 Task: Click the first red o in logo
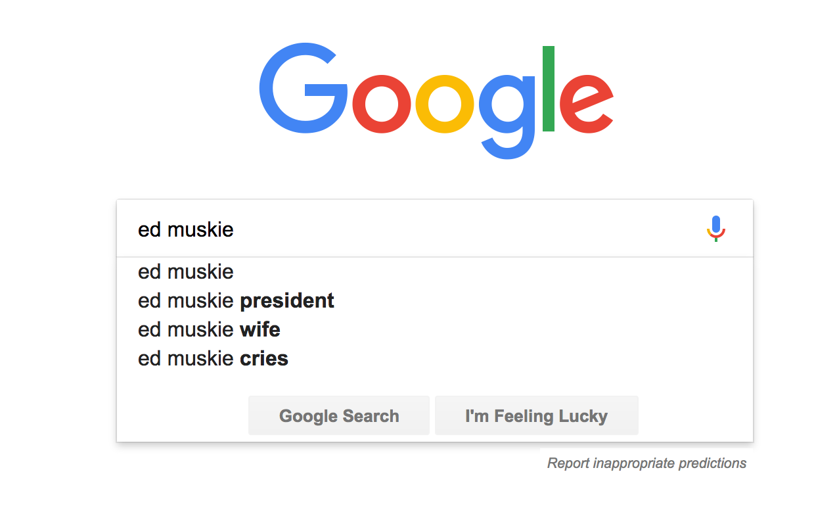pyautogui.click(x=382, y=105)
